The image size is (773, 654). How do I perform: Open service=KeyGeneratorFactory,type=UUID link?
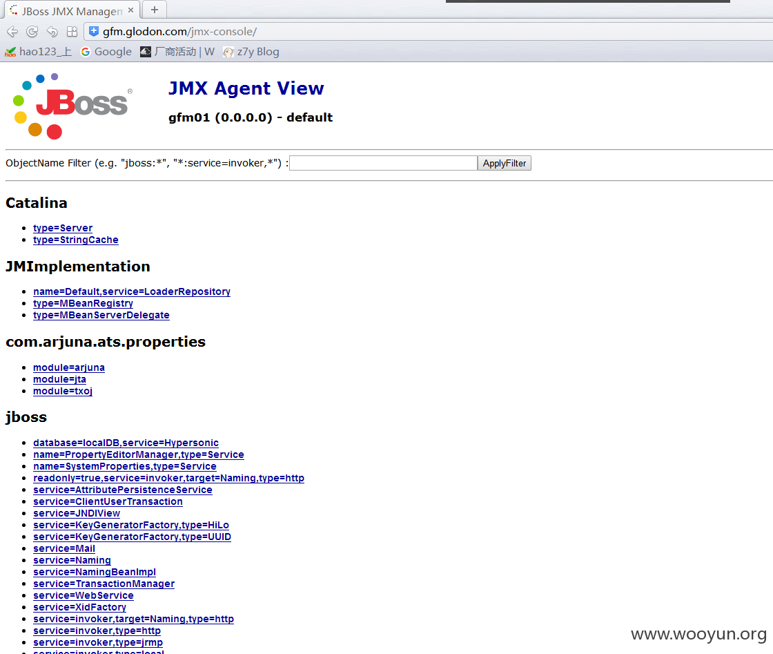(x=132, y=537)
